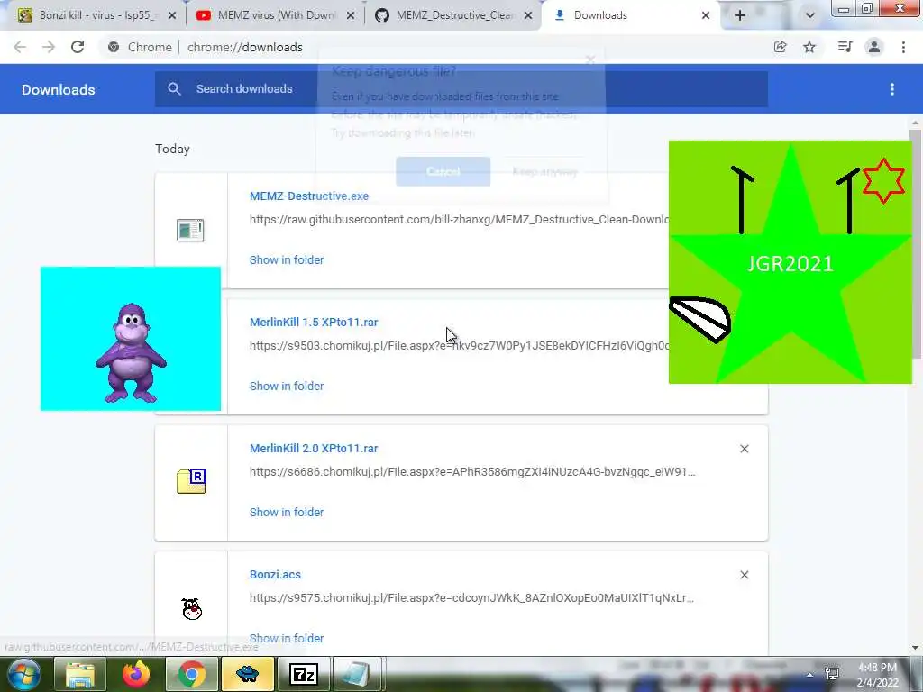The width and height of the screenshot is (923, 692).
Task: Reload the downloads page
Action: coord(78,47)
